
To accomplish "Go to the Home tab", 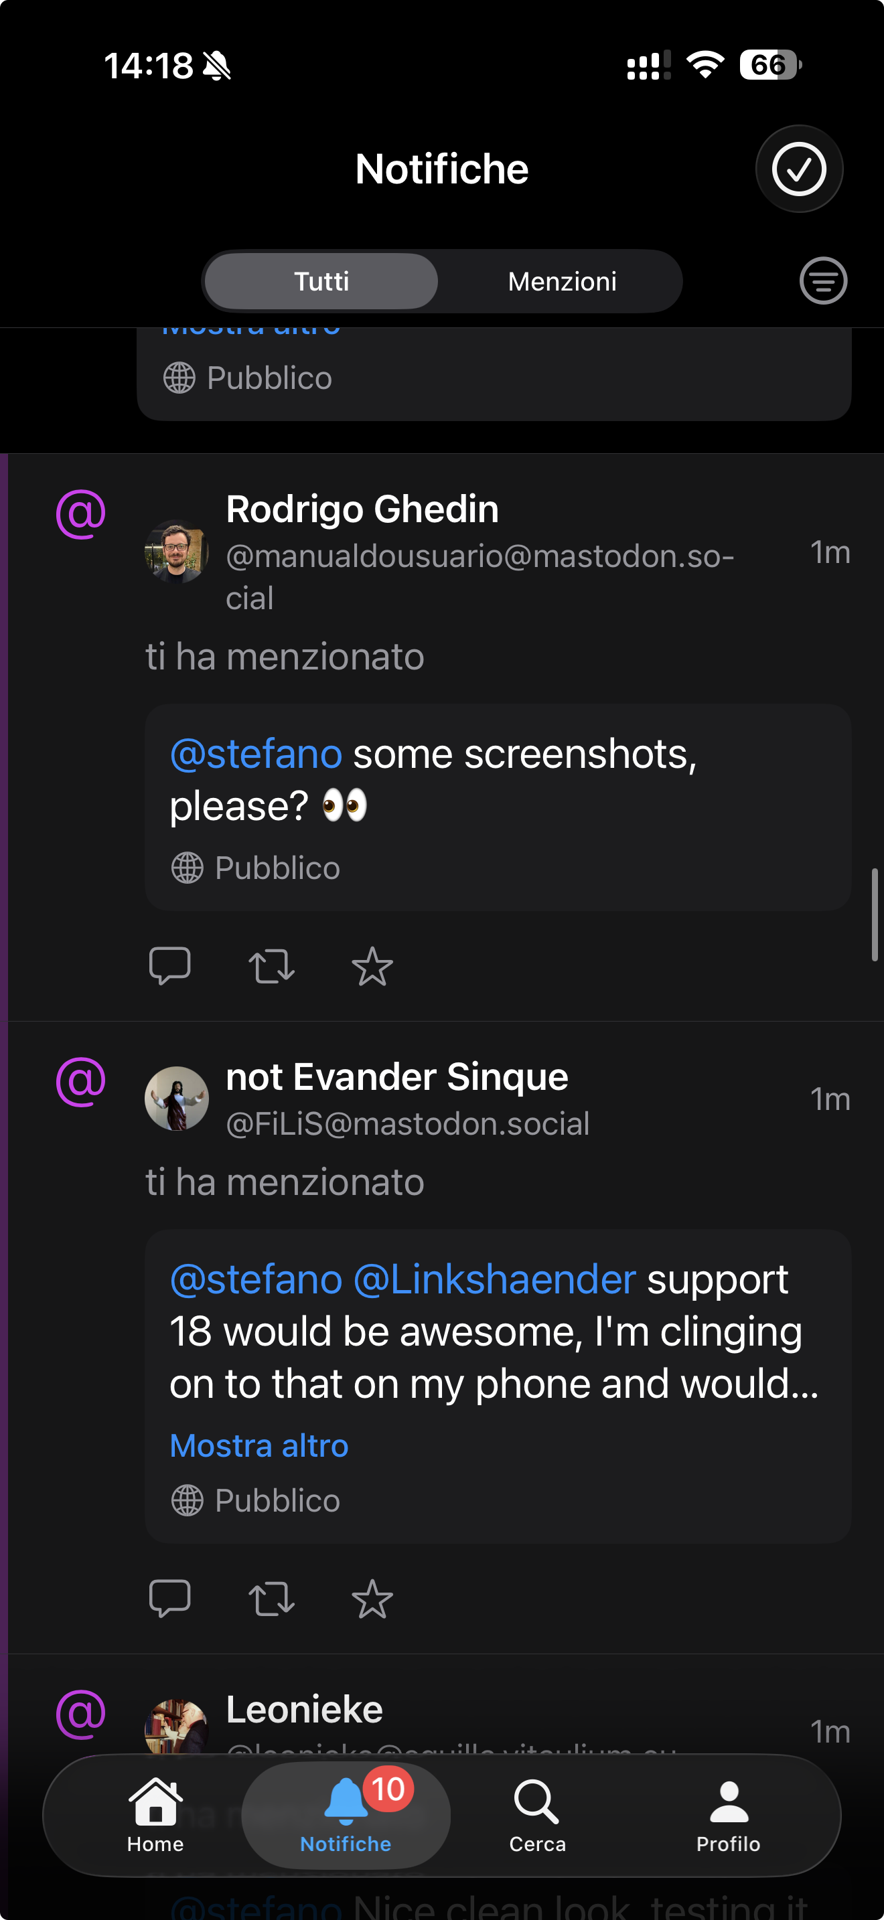I will [155, 1816].
